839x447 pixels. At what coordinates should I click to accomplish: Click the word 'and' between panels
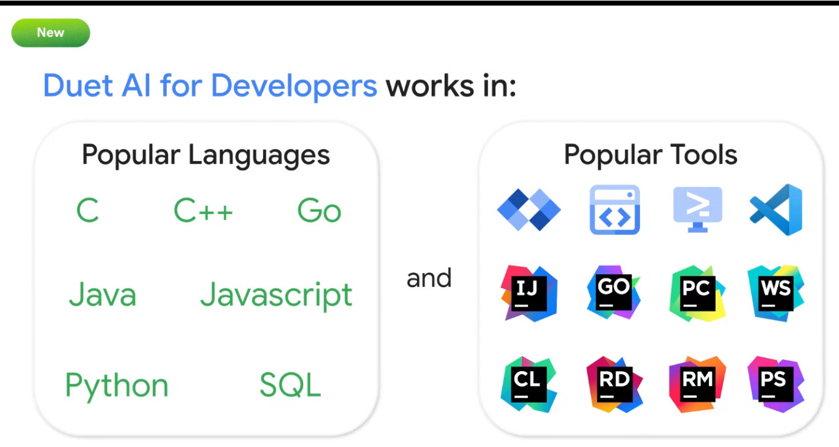(x=429, y=278)
